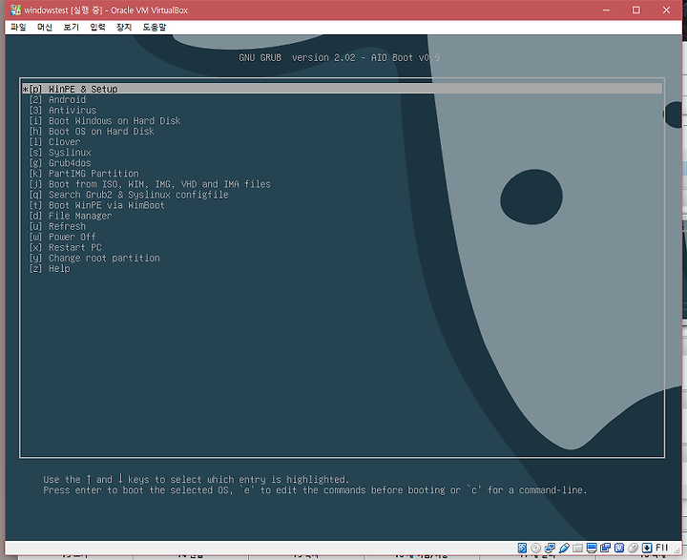Open the 입력 menu

97,27
